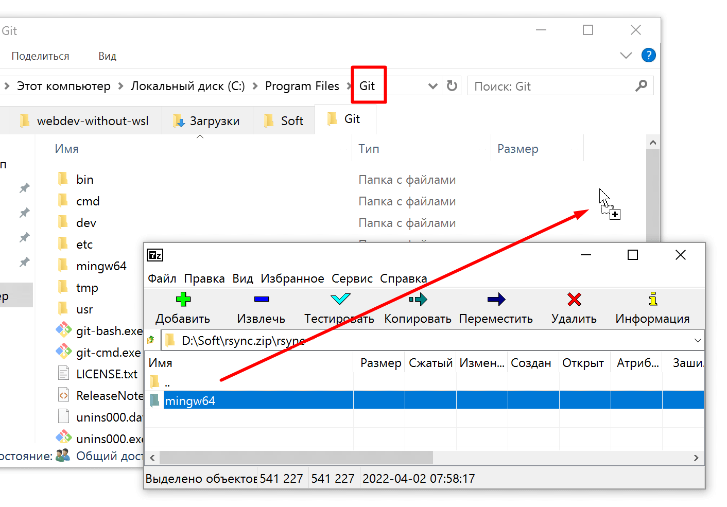Open the Вид ribbon tab in Explorer
The image size is (727, 507).
coord(108,56)
